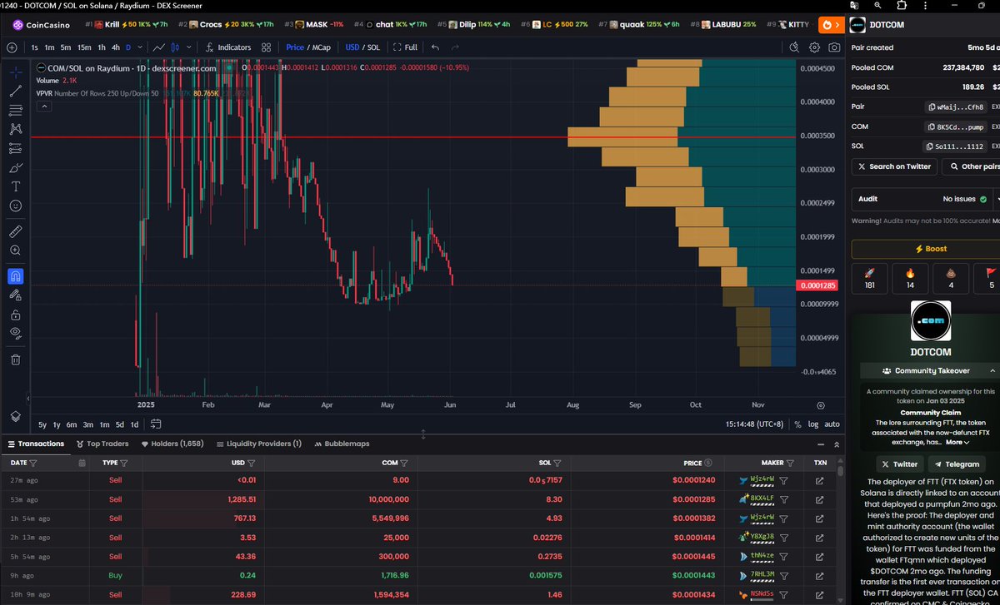Screen dimensions: 1000x605
Task: Enter Full screen chart mode
Action: 405,47
